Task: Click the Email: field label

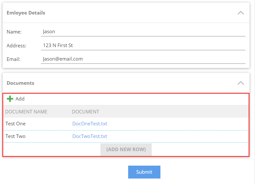Action: pos(14,59)
